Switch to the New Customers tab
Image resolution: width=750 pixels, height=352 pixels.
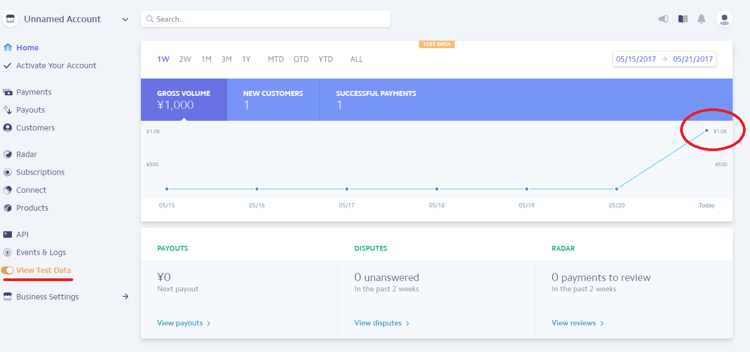pos(273,99)
